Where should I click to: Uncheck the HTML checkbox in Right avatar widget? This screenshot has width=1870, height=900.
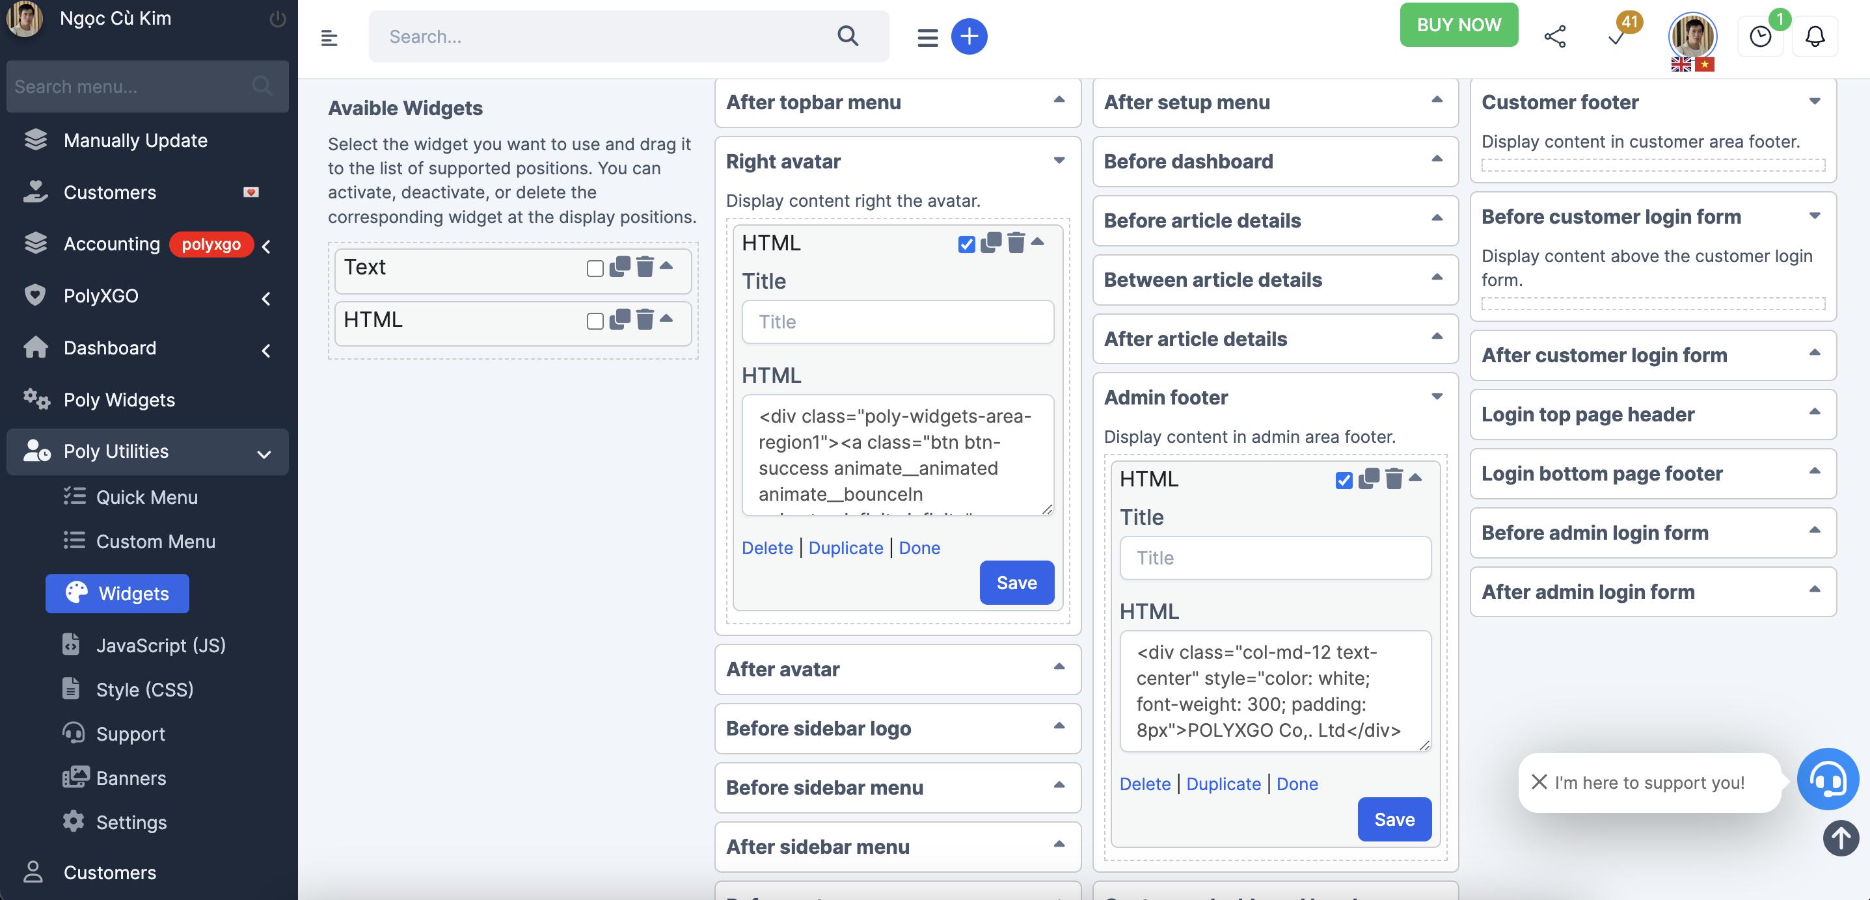coord(966,244)
